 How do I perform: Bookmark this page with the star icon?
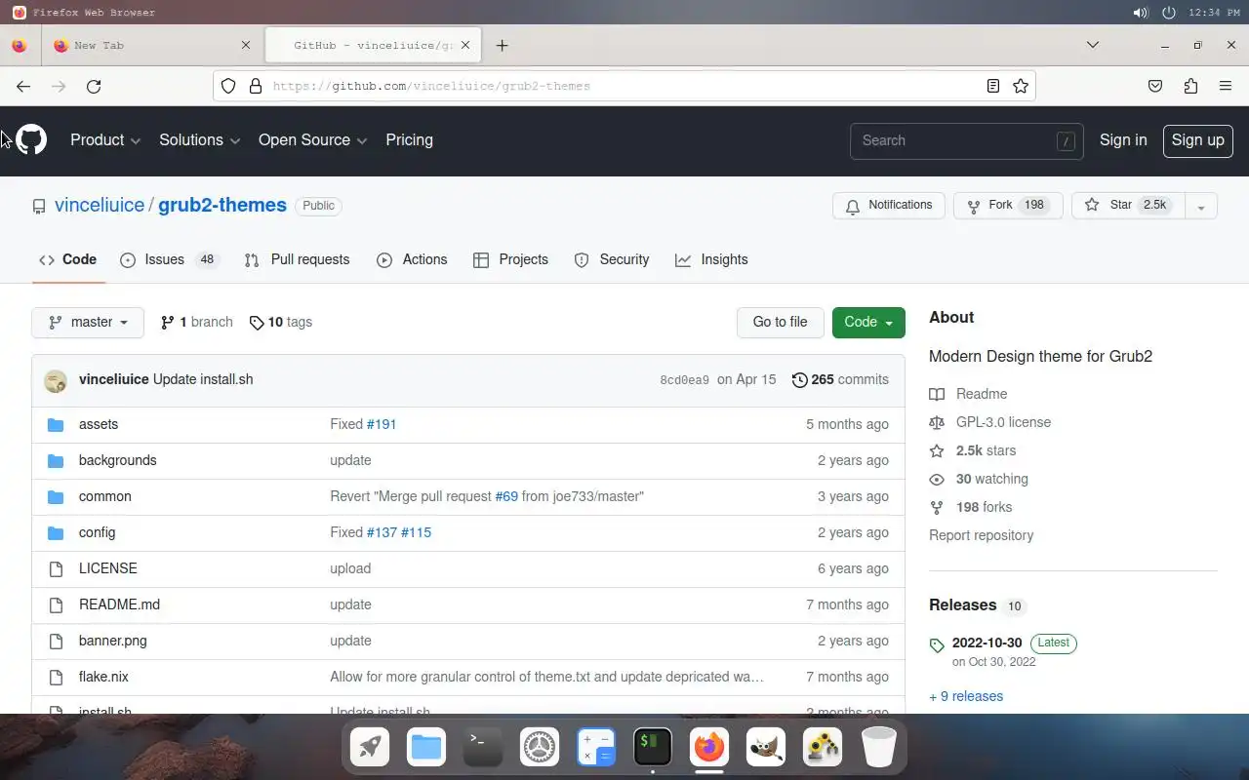1021,86
